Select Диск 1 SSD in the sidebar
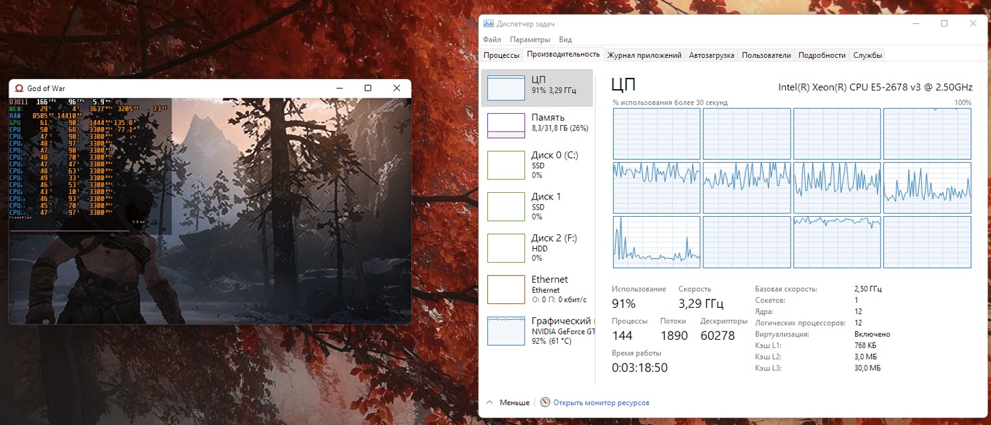This screenshot has height=425, width=991. pos(536,206)
